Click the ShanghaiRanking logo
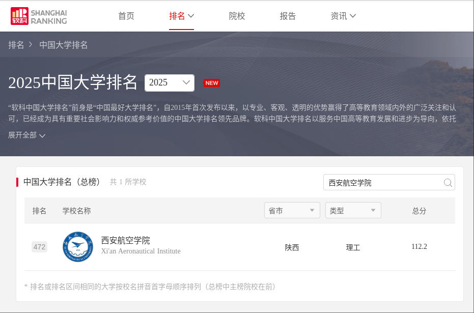The height and width of the screenshot is (313, 474). coord(39,16)
